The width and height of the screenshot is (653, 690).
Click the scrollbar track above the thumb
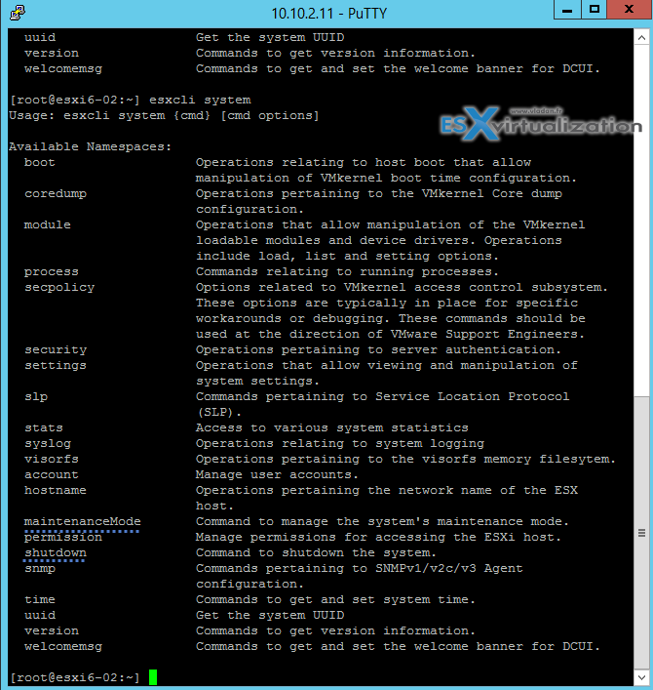(x=641, y=220)
